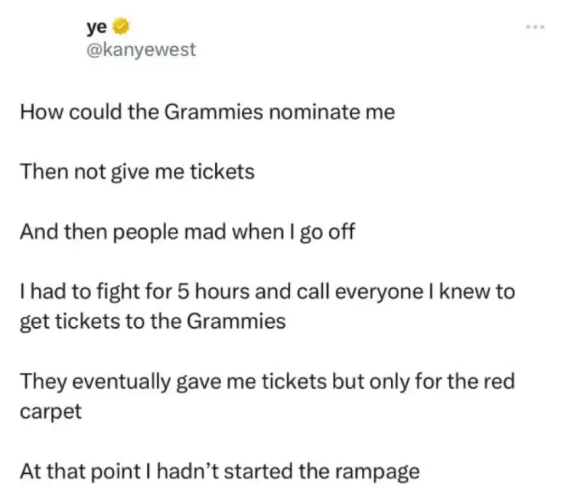567x503 pixels.
Task: Select the line "Then not give me tickets"
Action: (x=137, y=172)
